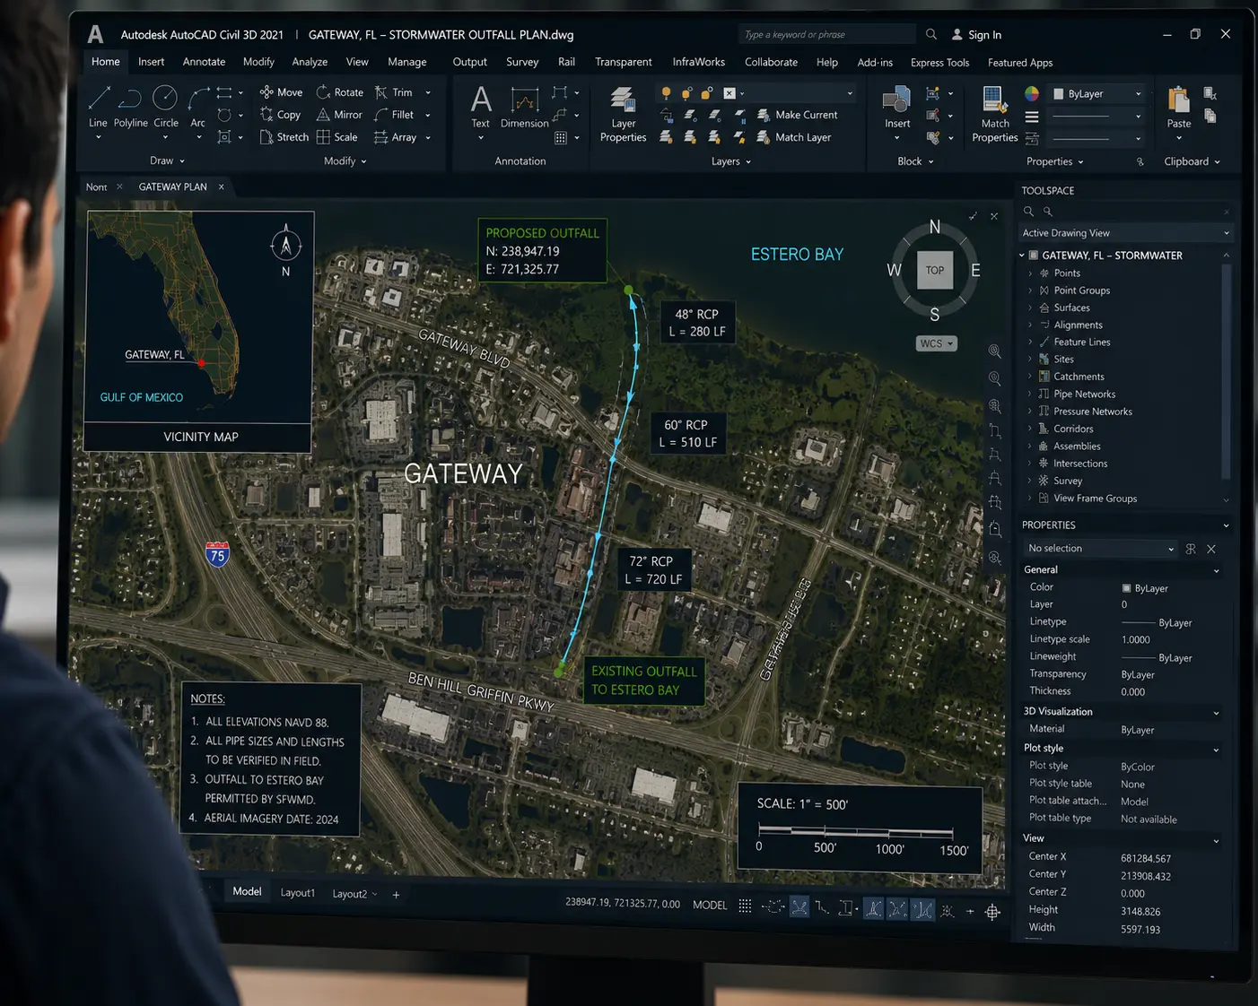Open the ByLayer color swatch dropdown
1258x1006 pixels.
click(1097, 93)
